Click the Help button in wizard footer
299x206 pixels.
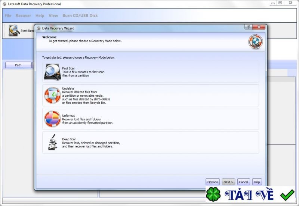257,182
